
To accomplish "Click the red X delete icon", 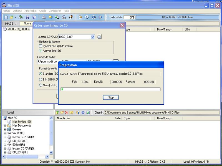I will 67,113.
